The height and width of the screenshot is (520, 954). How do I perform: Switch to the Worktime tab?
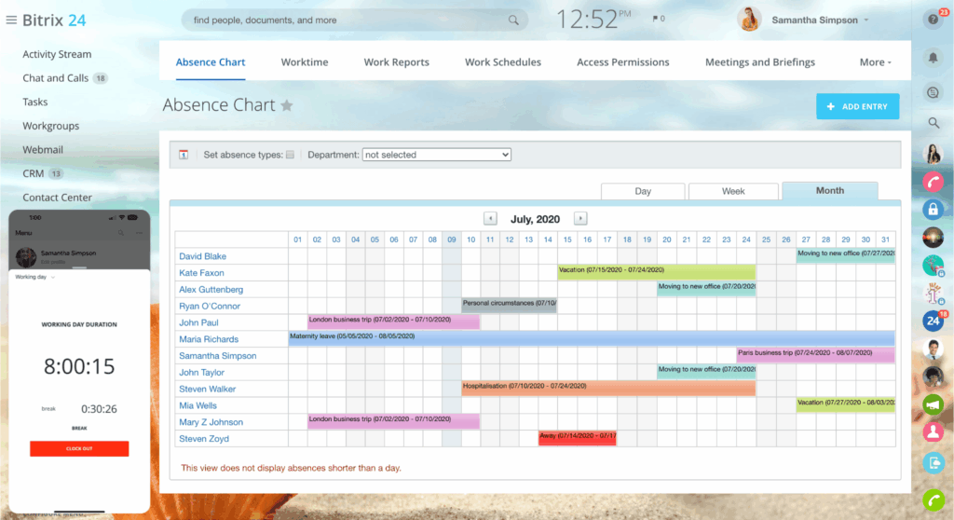click(x=305, y=62)
